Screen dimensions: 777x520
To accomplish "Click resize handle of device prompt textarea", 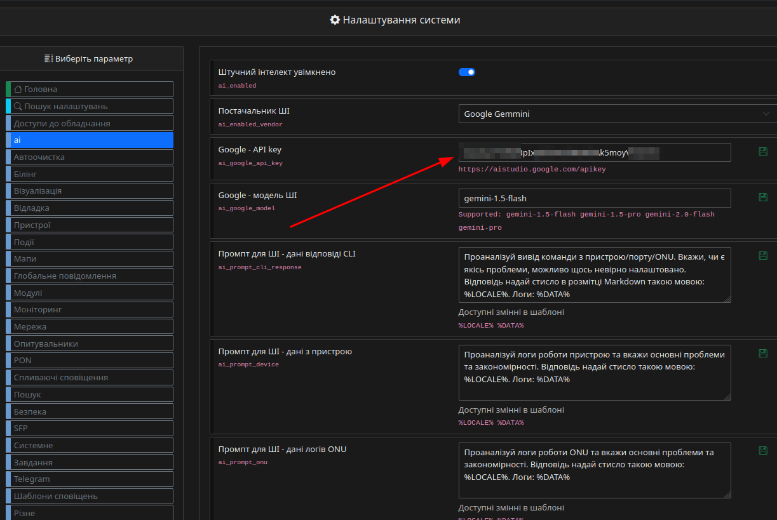I will coord(727,397).
